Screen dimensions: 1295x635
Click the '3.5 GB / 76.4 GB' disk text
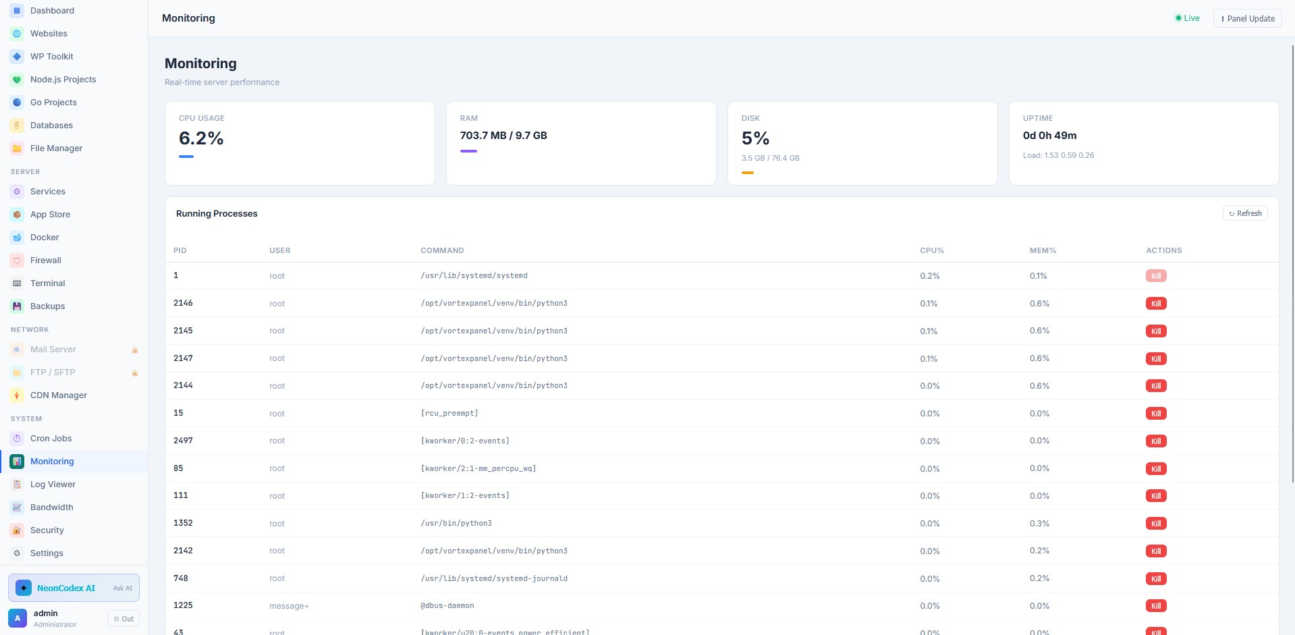coord(771,158)
